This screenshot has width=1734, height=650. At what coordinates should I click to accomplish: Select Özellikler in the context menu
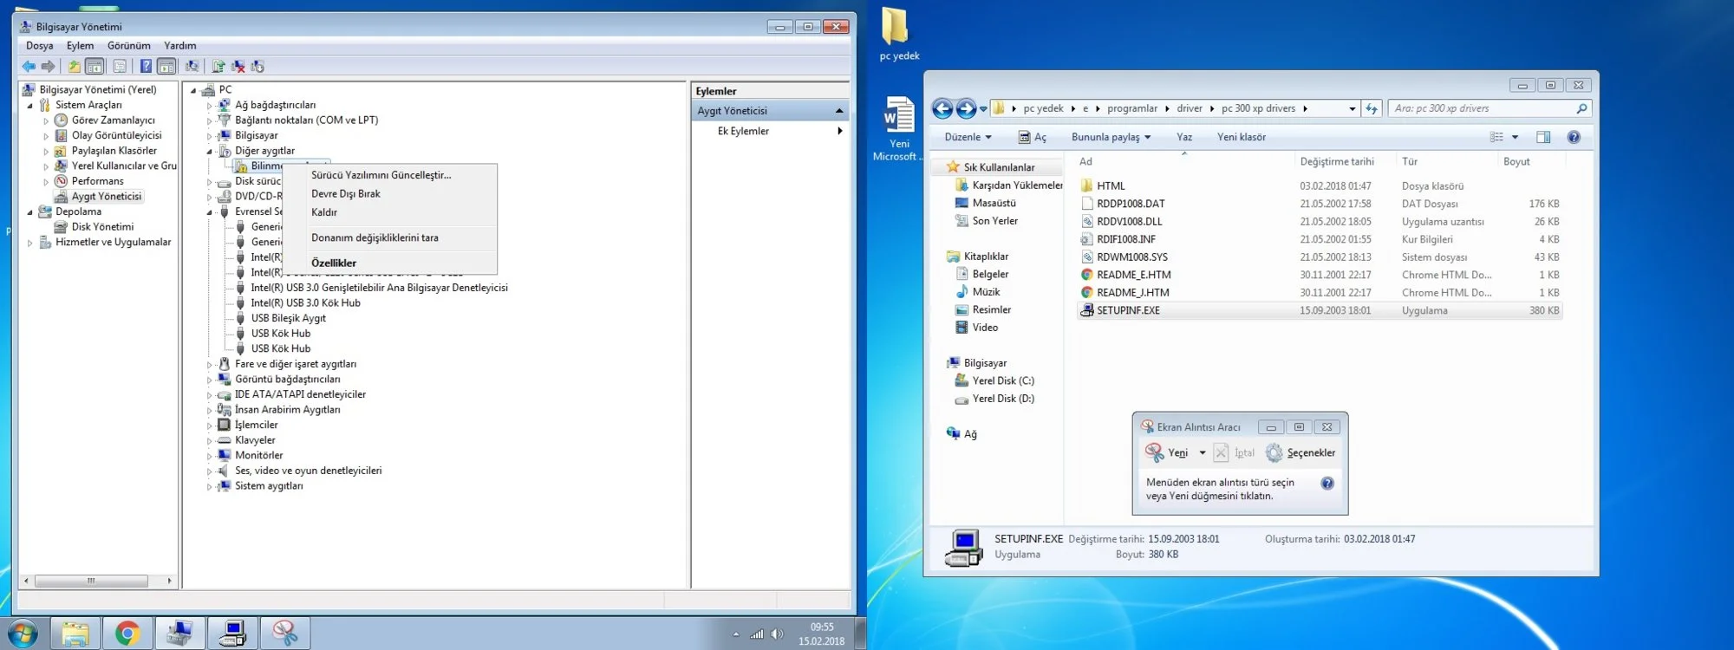point(334,263)
